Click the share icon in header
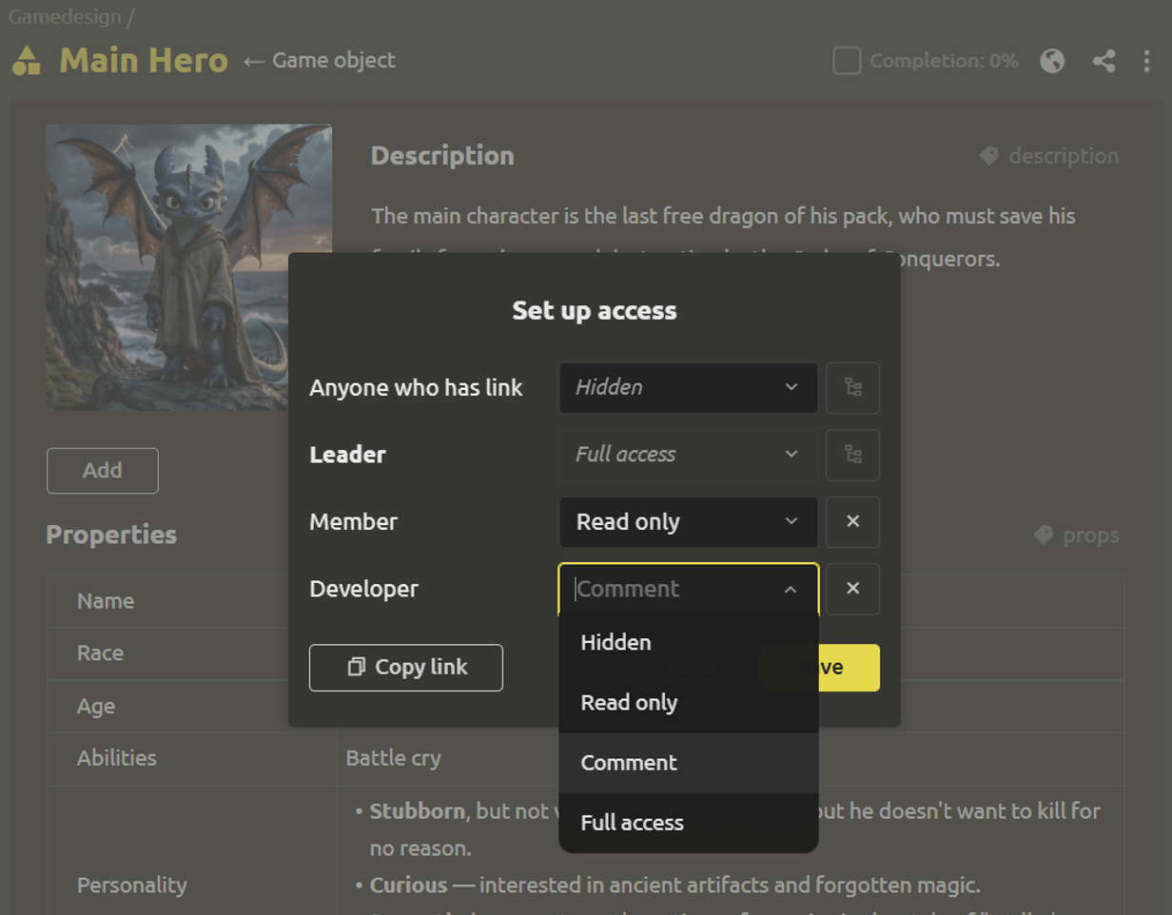This screenshot has width=1172, height=915. (1104, 61)
